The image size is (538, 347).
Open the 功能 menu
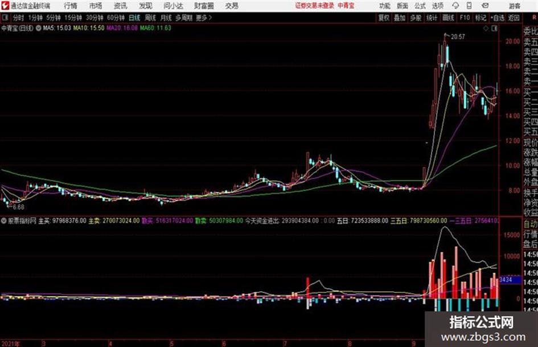point(385,6)
